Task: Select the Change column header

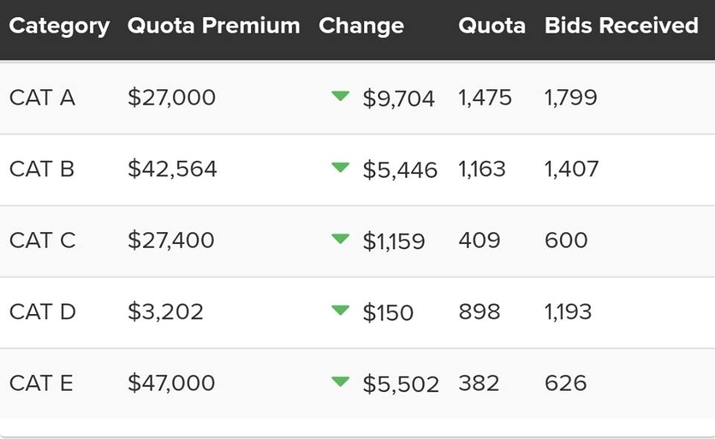Action: point(361,26)
